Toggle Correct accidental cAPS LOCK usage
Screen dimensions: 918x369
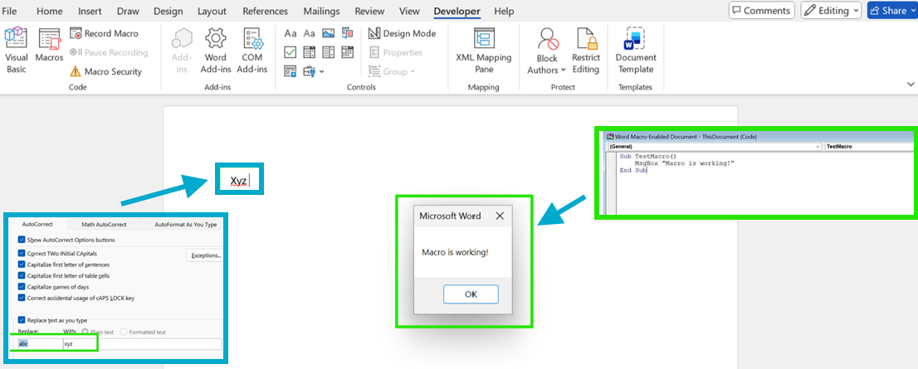[x=22, y=298]
